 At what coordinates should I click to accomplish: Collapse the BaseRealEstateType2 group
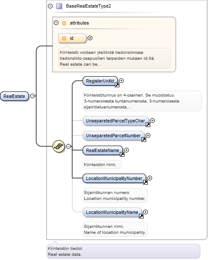(50, 6)
